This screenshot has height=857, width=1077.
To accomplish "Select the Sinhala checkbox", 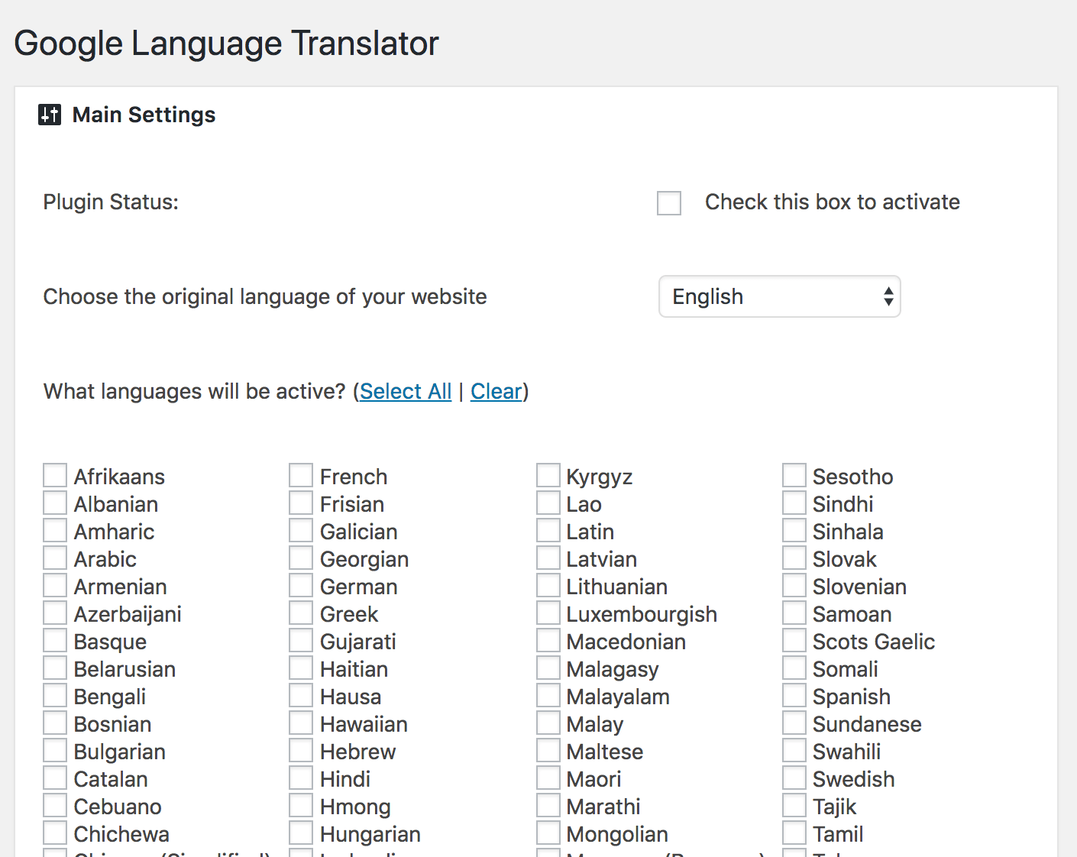I will (x=794, y=530).
